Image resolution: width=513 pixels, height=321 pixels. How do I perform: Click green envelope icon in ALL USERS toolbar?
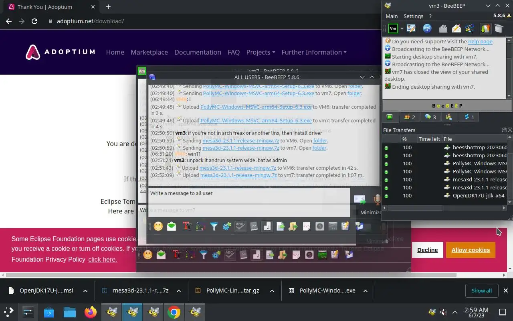172,226
